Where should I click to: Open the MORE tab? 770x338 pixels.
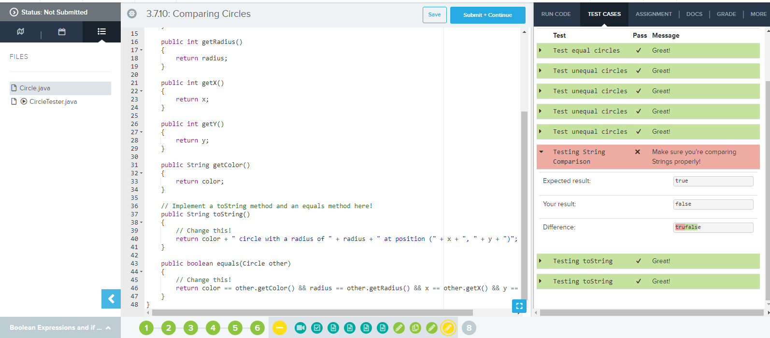(758, 14)
